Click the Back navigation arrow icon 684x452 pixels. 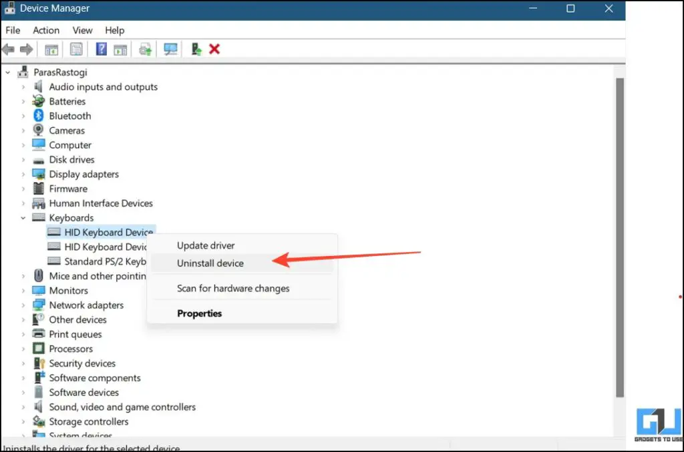pyautogui.click(x=9, y=49)
